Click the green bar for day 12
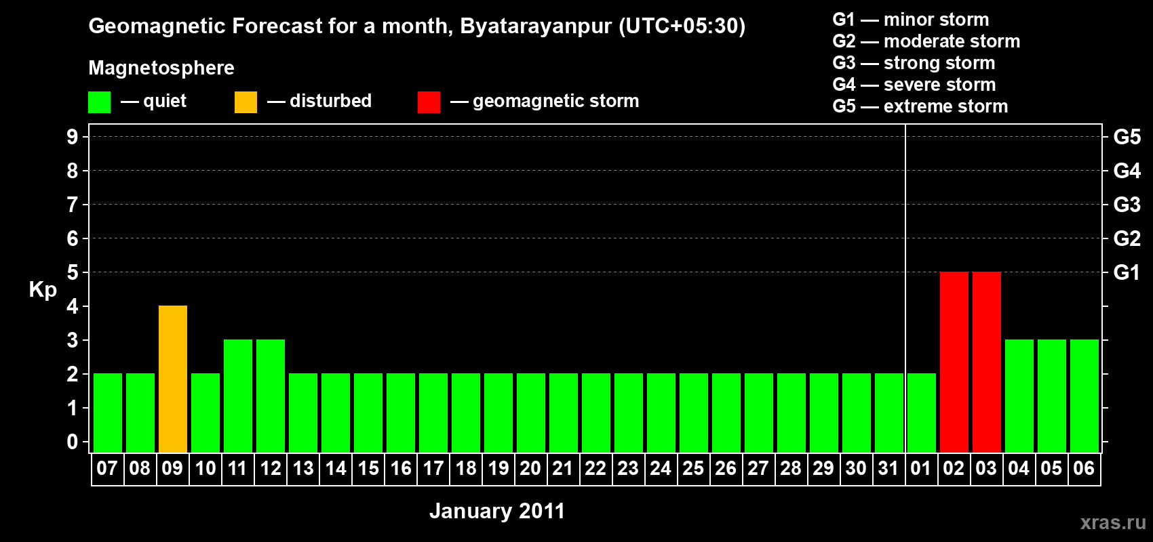The height and width of the screenshot is (542, 1153). click(271, 396)
